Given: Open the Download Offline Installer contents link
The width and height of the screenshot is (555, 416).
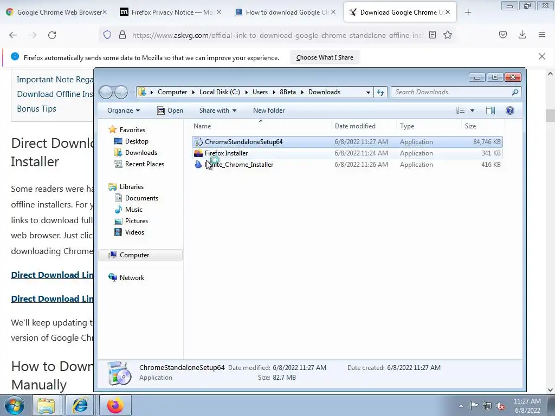Looking at the screenshot, I should click(55, 94).
